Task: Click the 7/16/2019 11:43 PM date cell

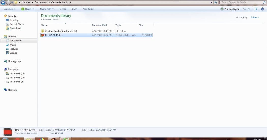Action: 102,31
